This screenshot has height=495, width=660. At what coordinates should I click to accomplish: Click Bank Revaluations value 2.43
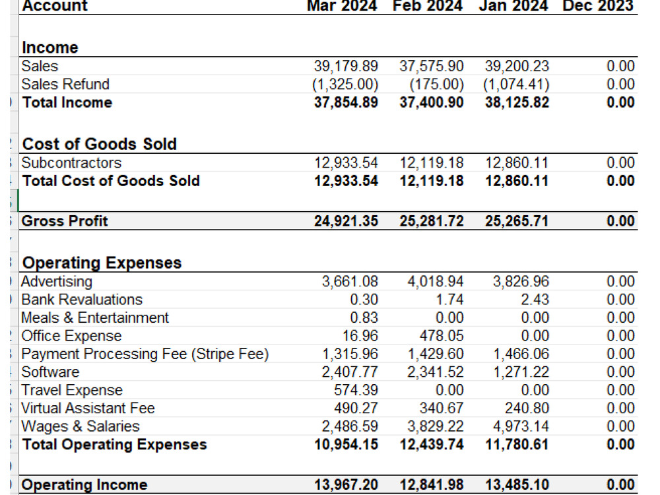point(535,299)
